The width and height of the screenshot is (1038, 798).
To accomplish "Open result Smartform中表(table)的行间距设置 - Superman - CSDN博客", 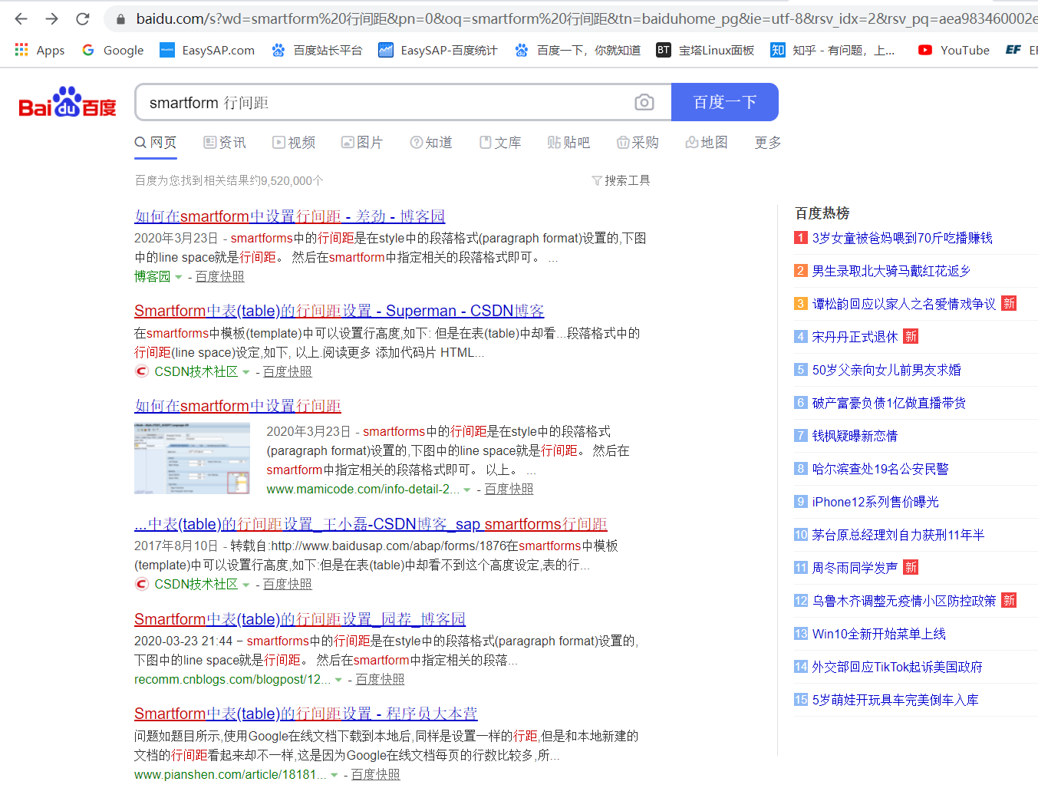I will coord(339,311).
